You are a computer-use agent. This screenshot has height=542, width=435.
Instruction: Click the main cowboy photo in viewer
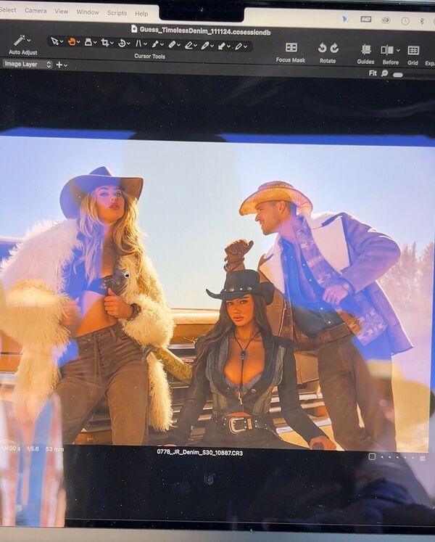[x=217, y=292]
